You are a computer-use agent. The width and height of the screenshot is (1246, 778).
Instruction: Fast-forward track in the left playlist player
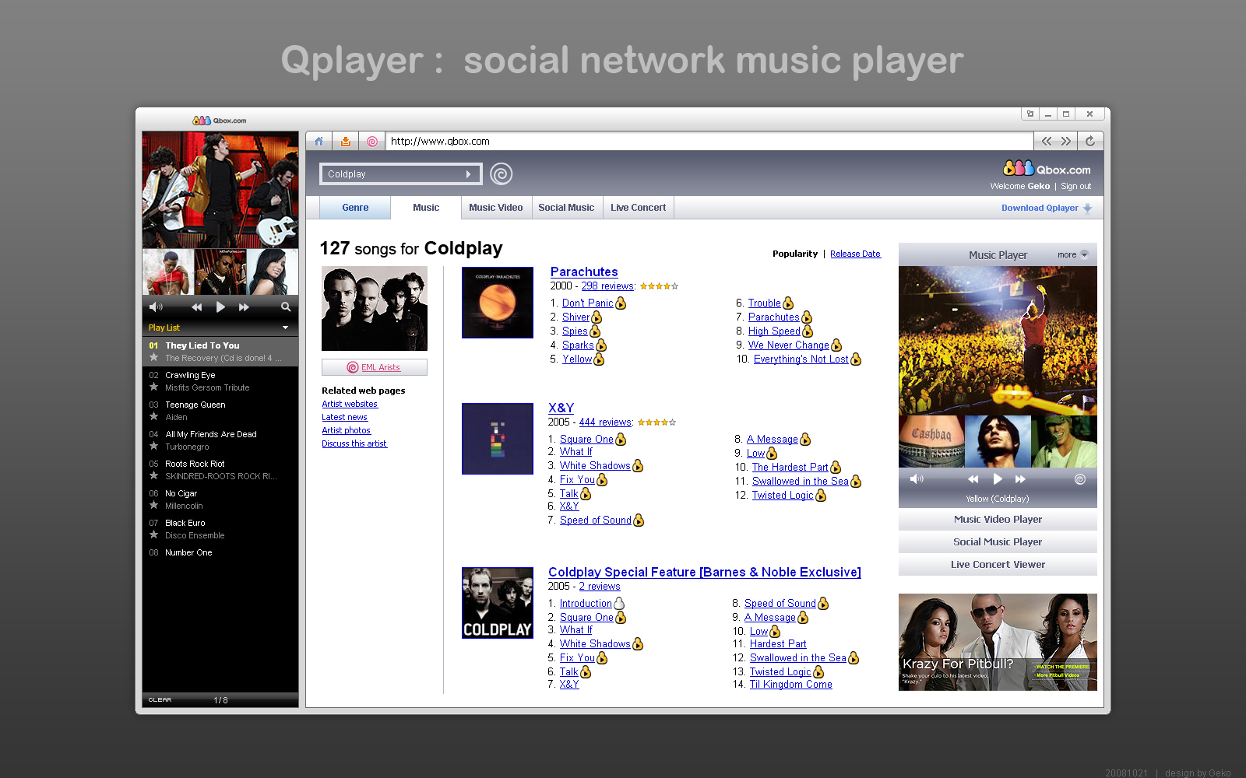tap(244, 307)
